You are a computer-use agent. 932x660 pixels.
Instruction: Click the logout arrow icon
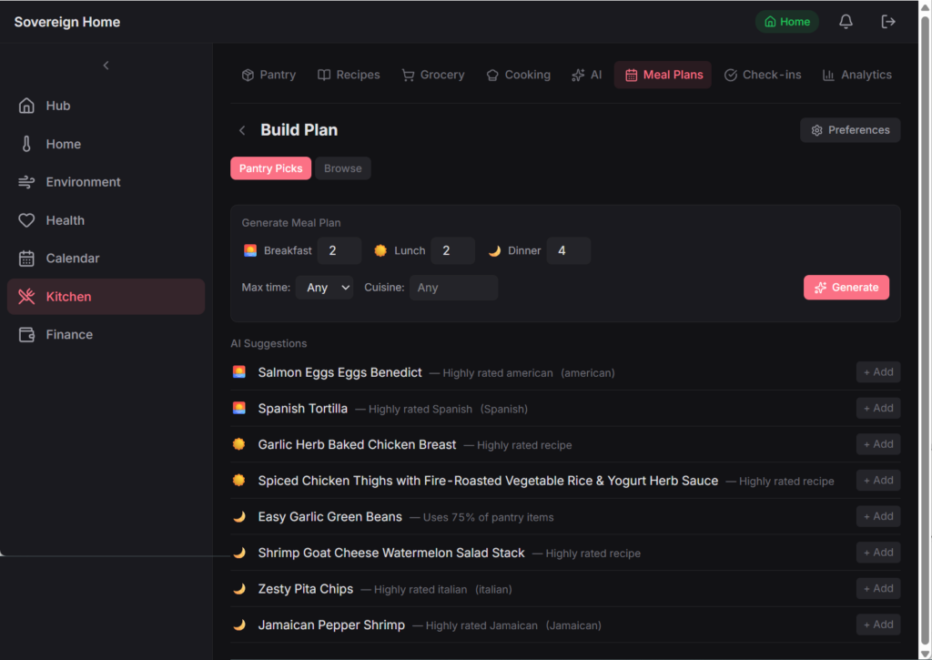(x=887, y=22)
